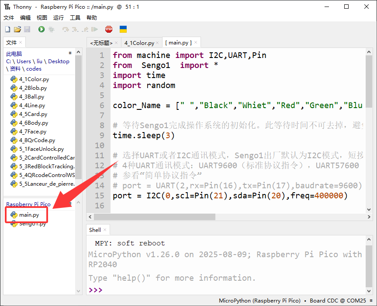Close the 4_1Color.py tab

click(158, 43)
